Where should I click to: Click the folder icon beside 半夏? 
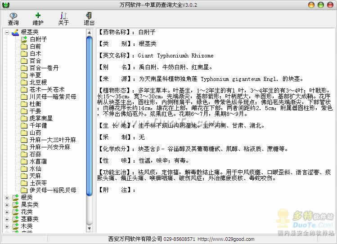click(24, 75)
